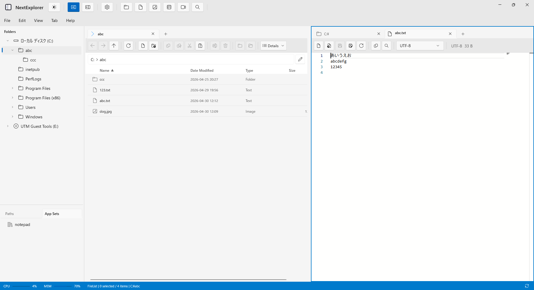Open the Edit menu
534x290 pixels.
(x=22, y=20)
